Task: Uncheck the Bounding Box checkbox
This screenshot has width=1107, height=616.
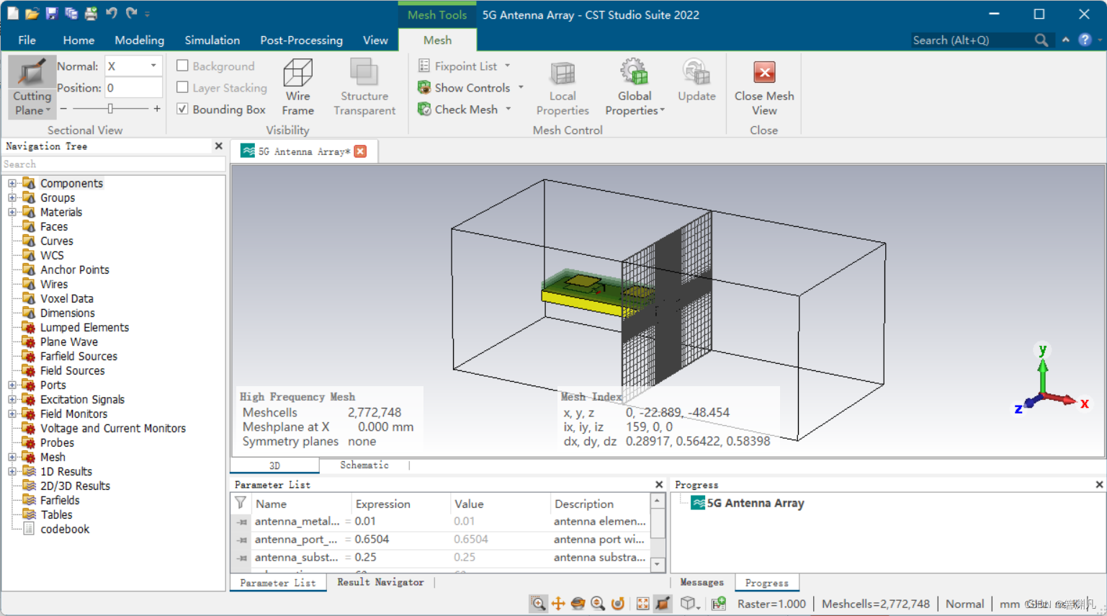Action: point(183,109)
